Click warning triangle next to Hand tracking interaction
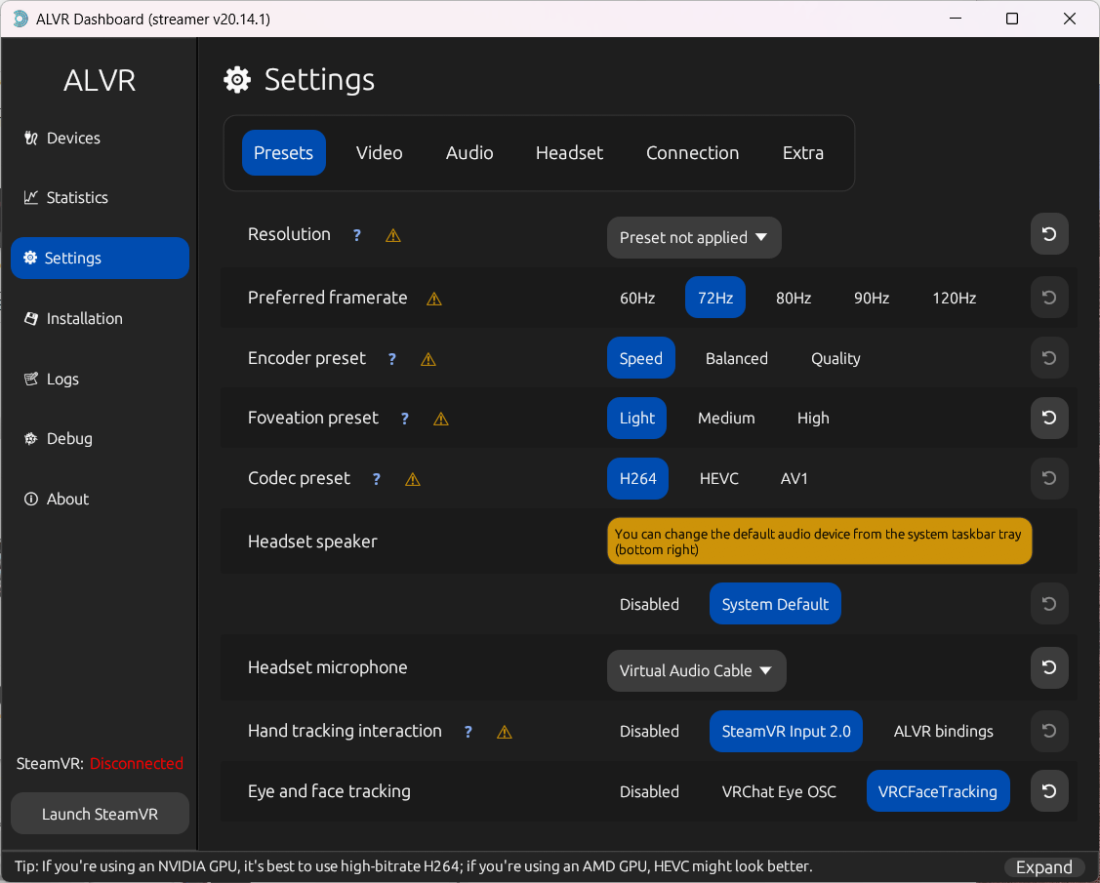The width and height of the screenshot is (1100, 883). (x=505, y=732)
